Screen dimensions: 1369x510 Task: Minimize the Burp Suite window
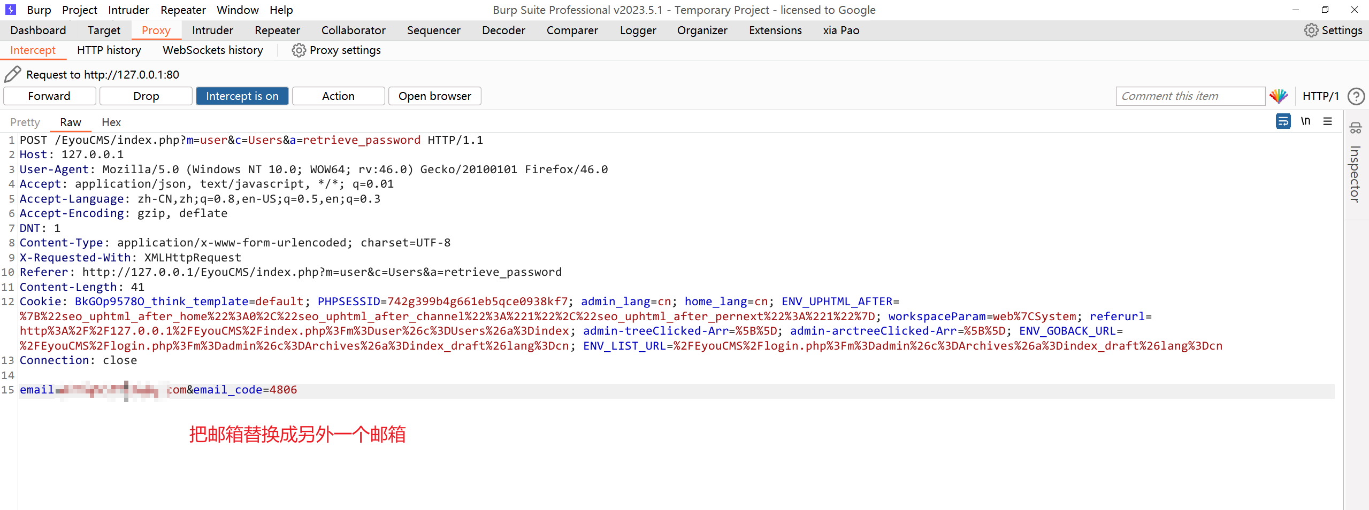click(1296, 10)
